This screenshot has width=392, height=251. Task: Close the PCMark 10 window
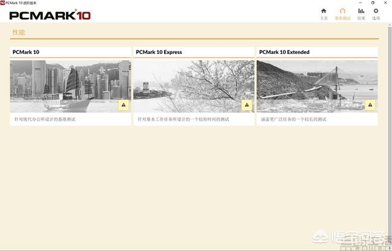tap(385, 2)
